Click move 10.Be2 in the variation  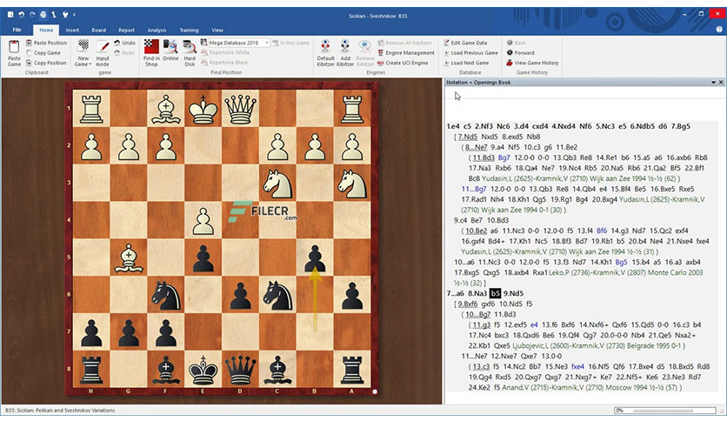(x=477, y=231)
